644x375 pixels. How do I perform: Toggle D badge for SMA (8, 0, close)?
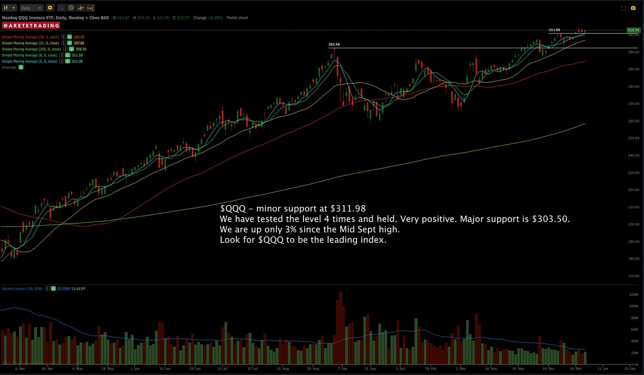[x=68, y=55]
